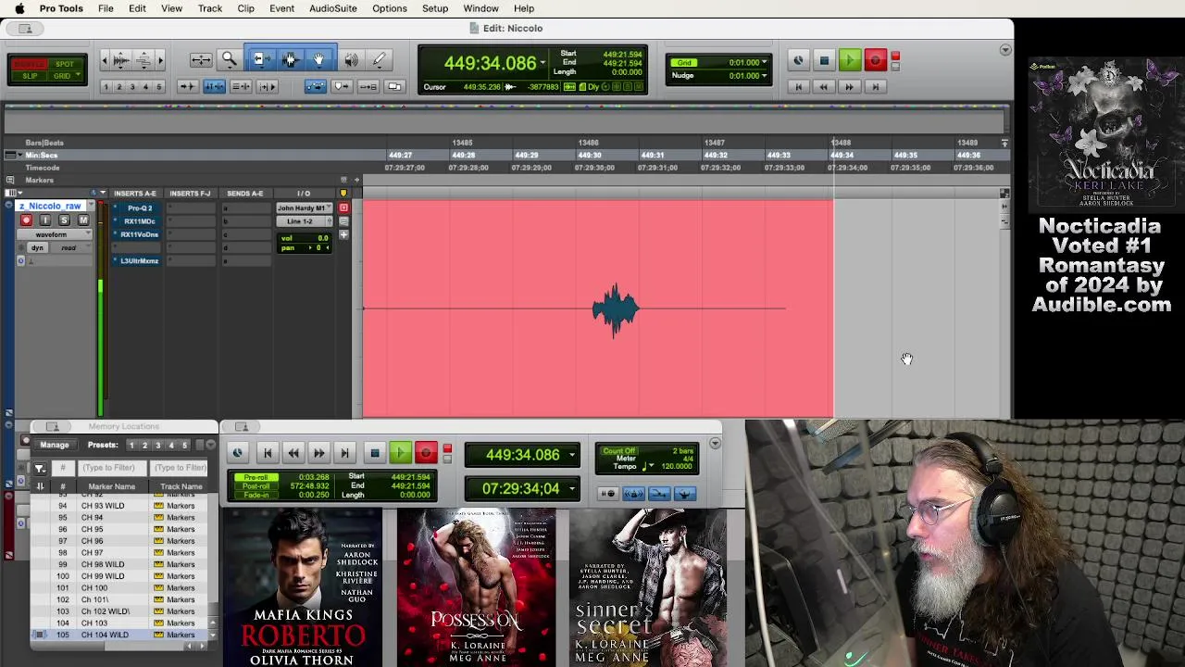This screenshot has width=1185, height=667.
Task: Click Record in the floating Transport window
Action: (x=426, y=453)
